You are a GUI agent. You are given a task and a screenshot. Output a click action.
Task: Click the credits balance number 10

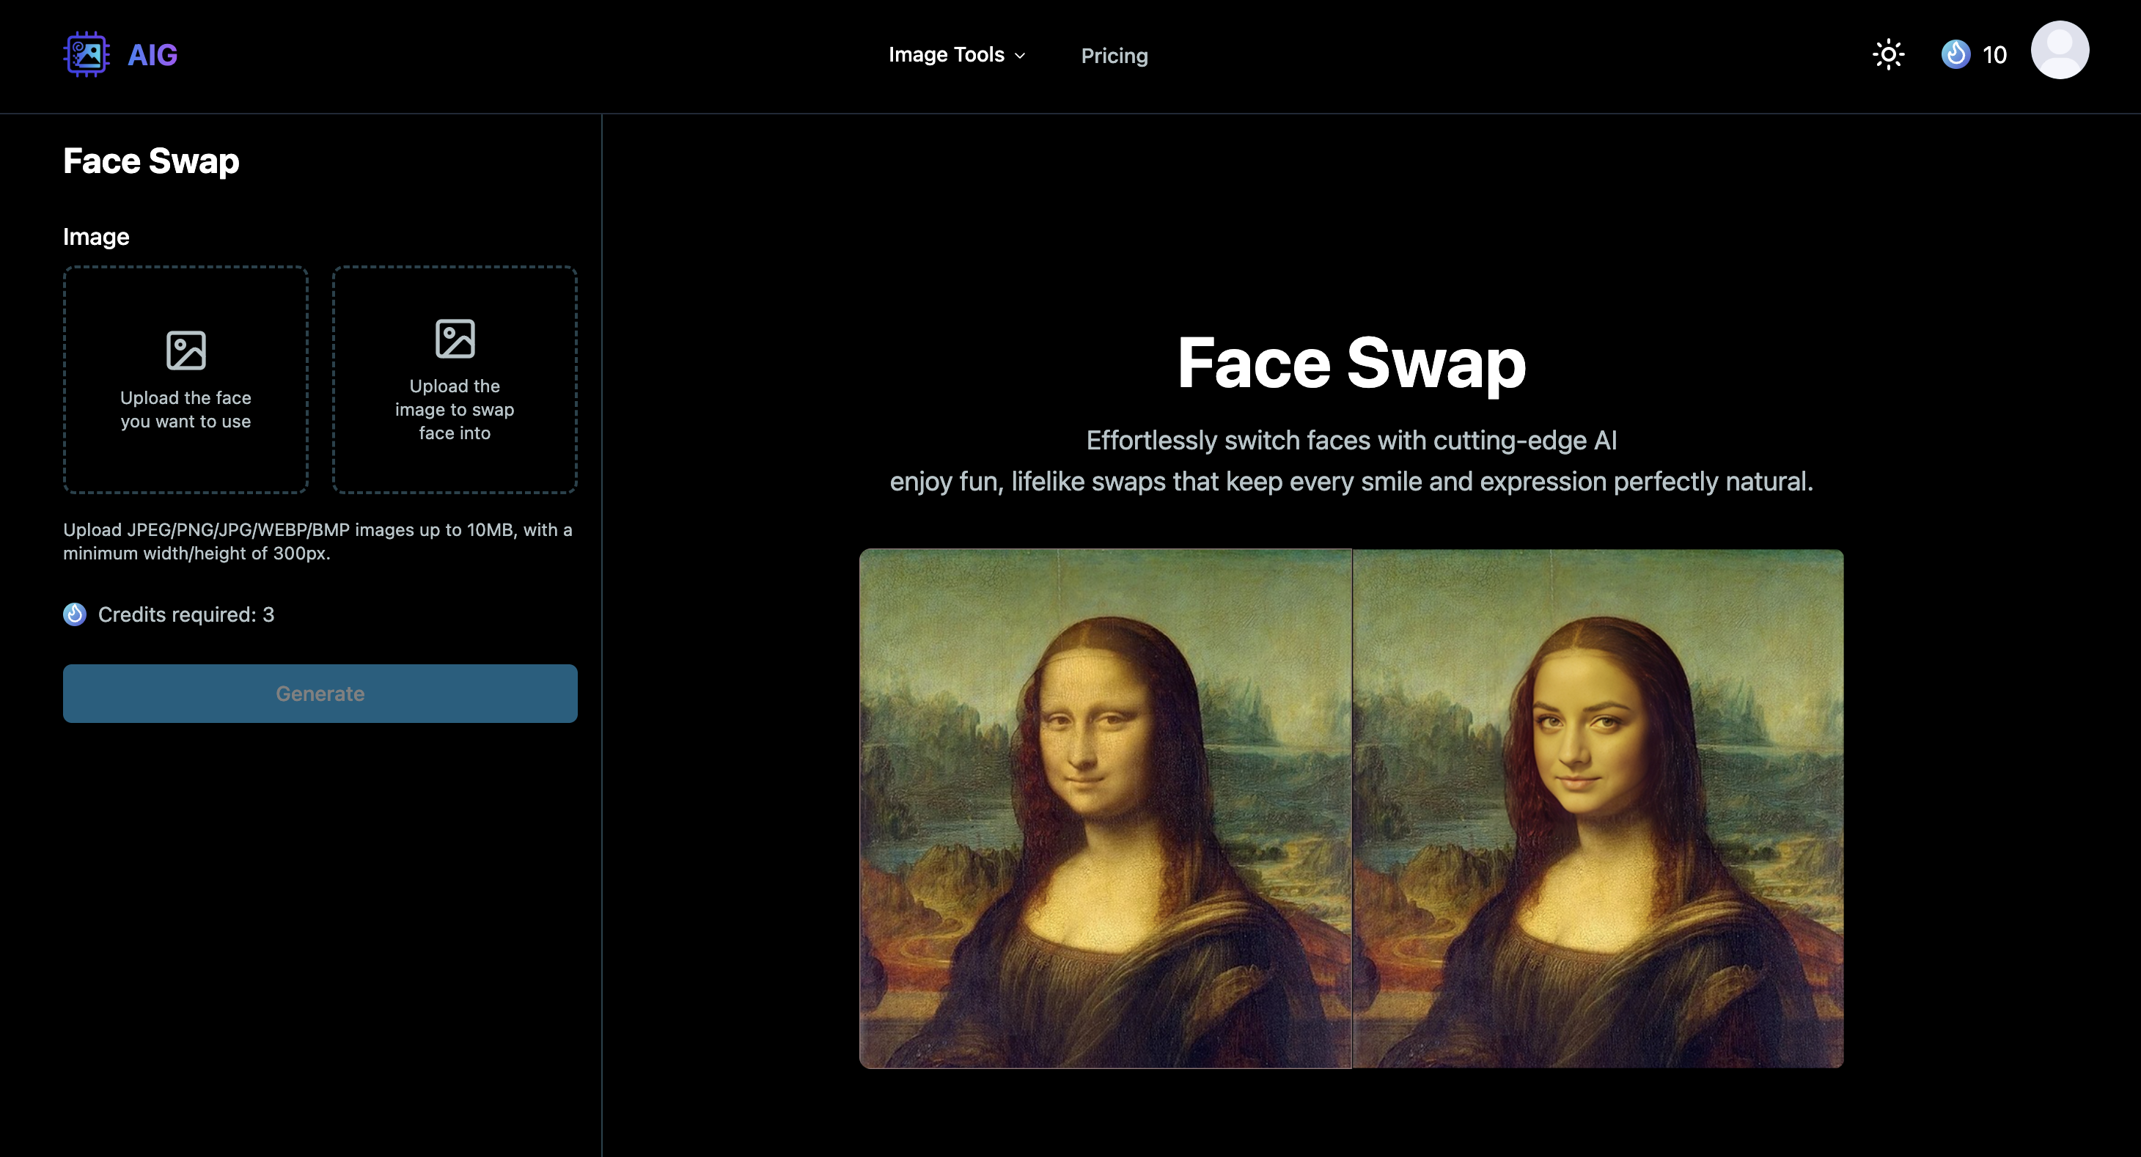(x=1994, y=56)
